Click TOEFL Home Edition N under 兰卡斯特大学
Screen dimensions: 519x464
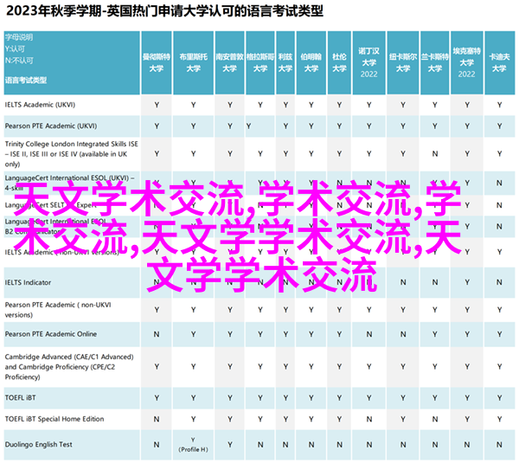tap(435, 419)
